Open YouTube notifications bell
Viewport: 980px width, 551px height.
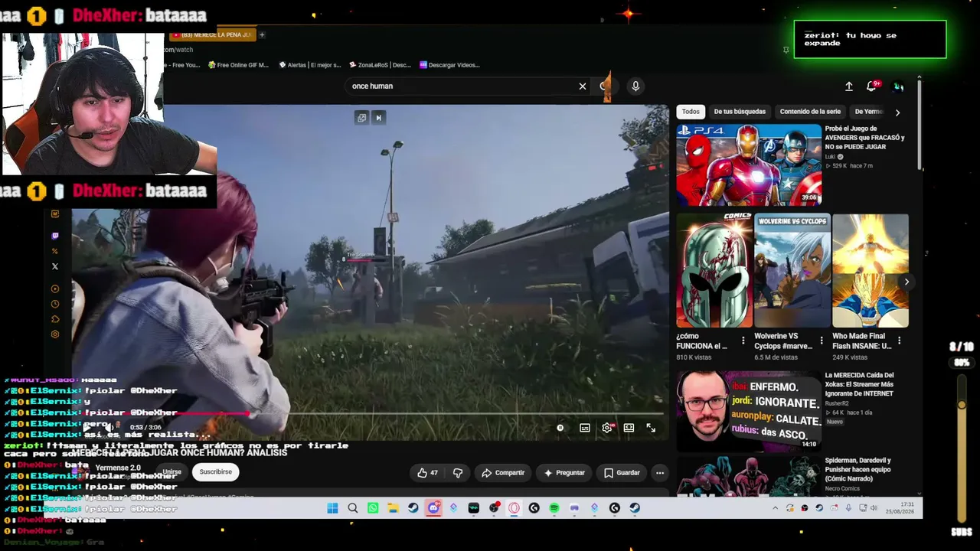point(871,86)
